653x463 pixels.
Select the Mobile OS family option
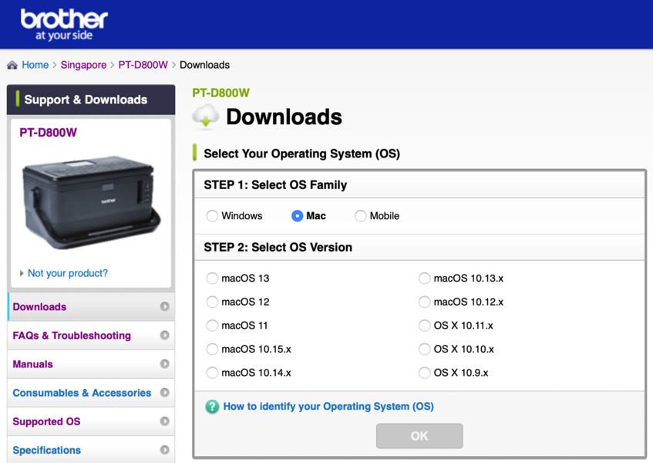coord(360,216)
